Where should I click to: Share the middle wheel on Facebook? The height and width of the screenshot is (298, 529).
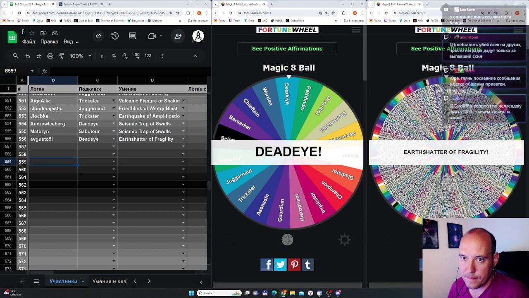click(267, 264)
